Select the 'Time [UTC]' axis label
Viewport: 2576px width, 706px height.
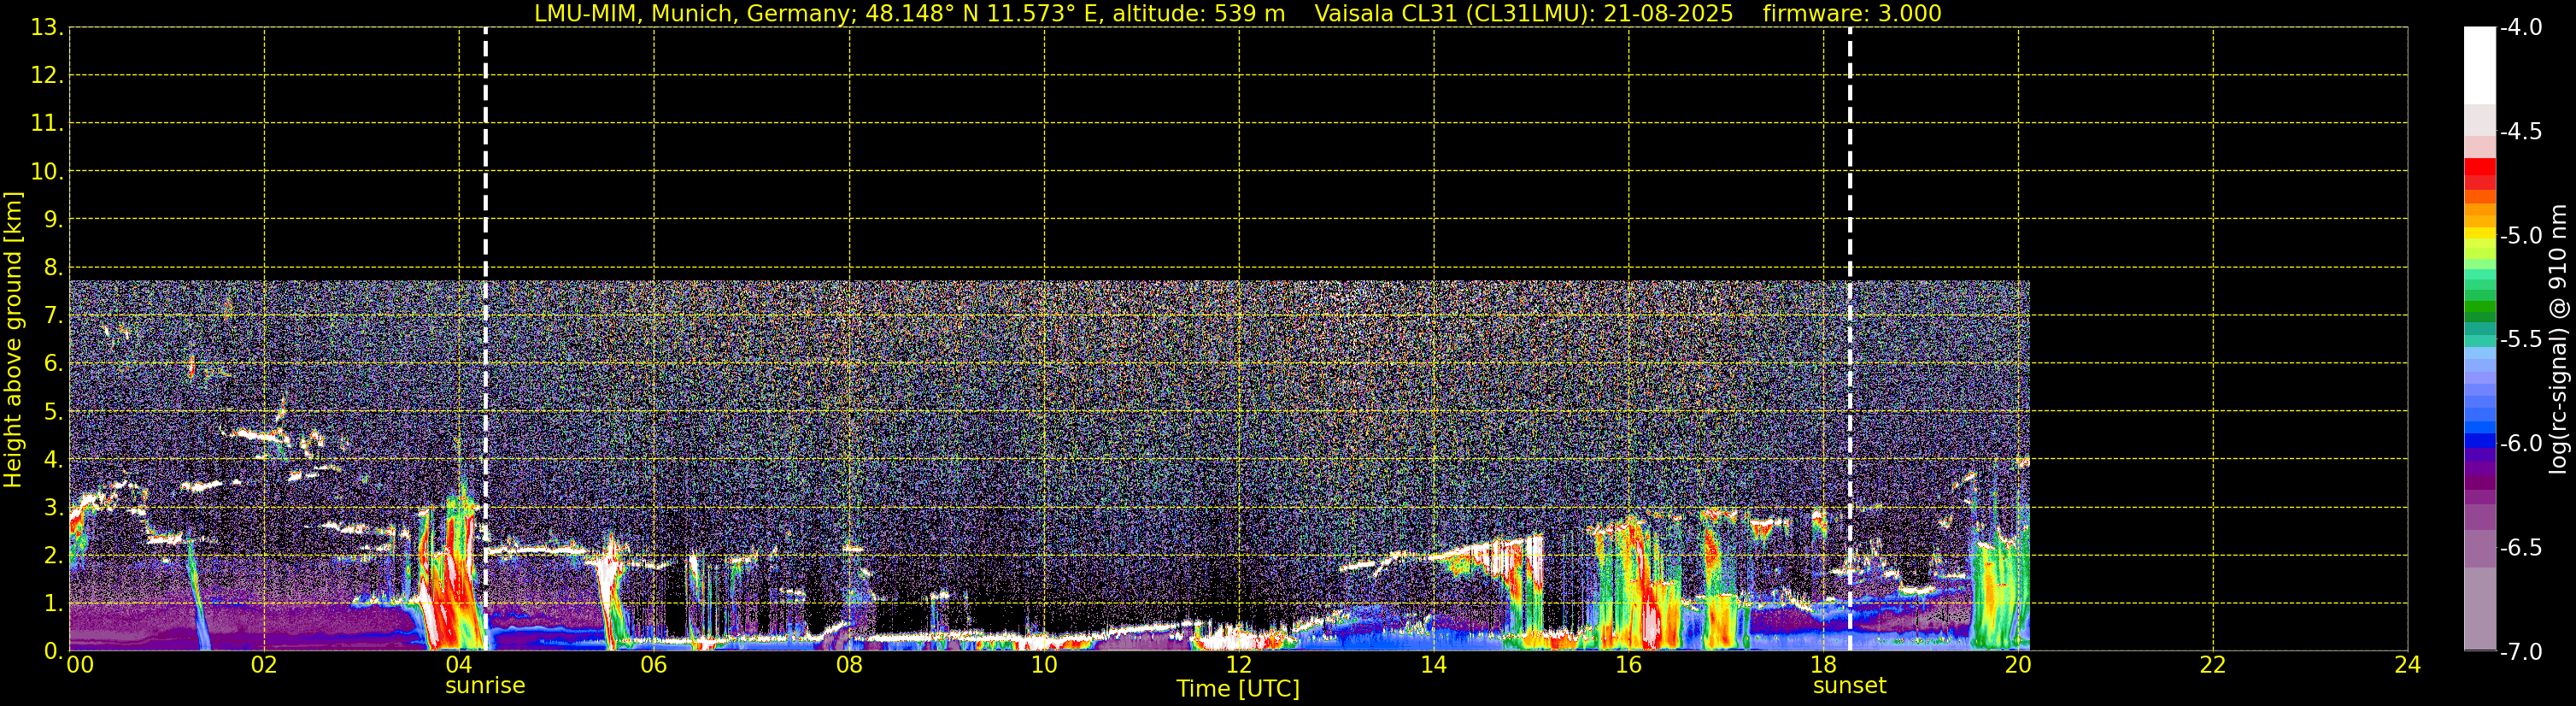tap(1238, 689)
